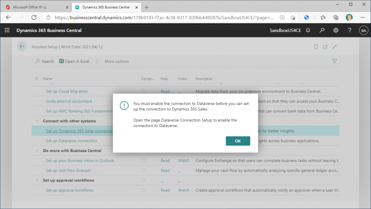Viewport: 371px width, 209px height.
Task: Click Read for cash flow forecast
Action: coord(165,171)
